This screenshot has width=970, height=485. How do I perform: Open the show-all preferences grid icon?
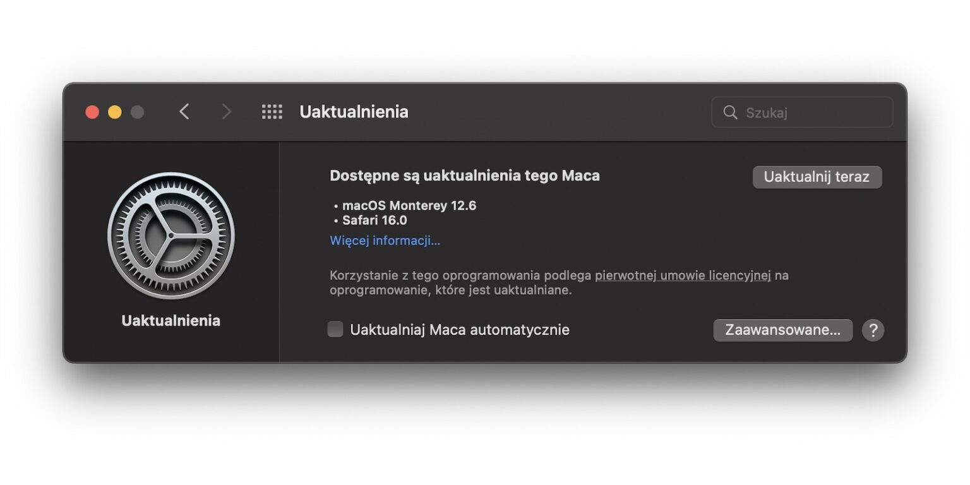point(271,111)
